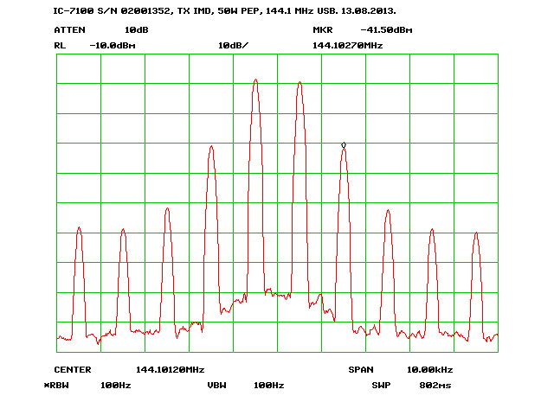Select the MKR label
This screenshot has height=415, width=554.
click(x=323, y=30)
